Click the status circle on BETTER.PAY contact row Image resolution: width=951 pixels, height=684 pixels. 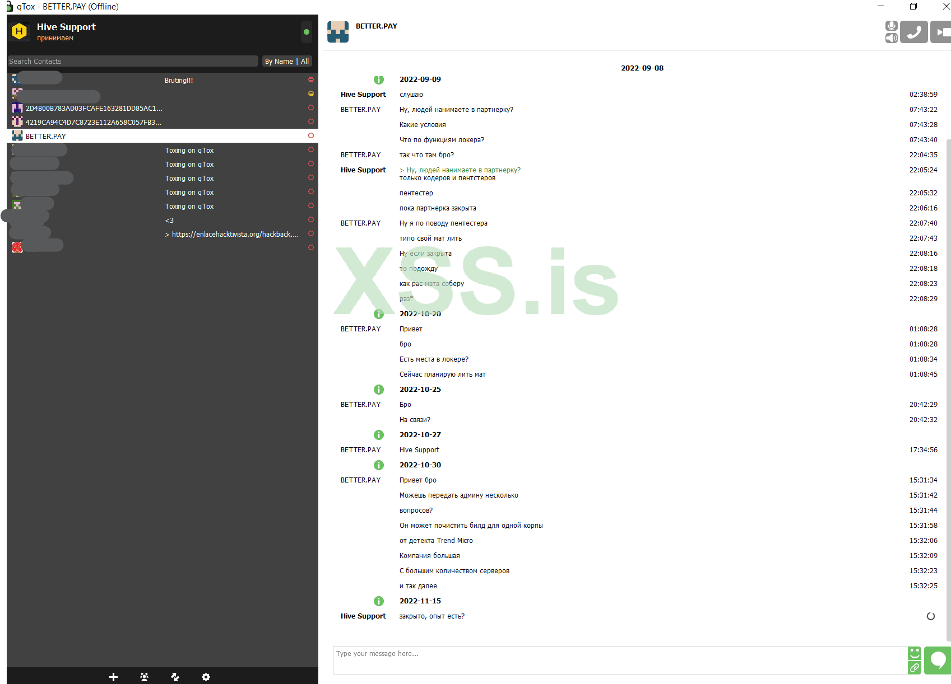click(311, 135)
